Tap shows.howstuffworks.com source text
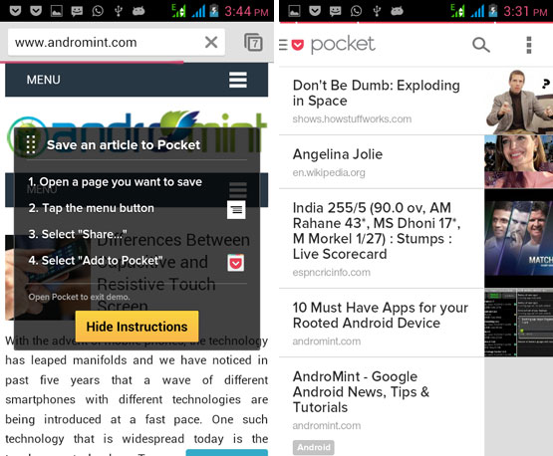The height and width of the screenshot is (456, 553). [352, 119]
